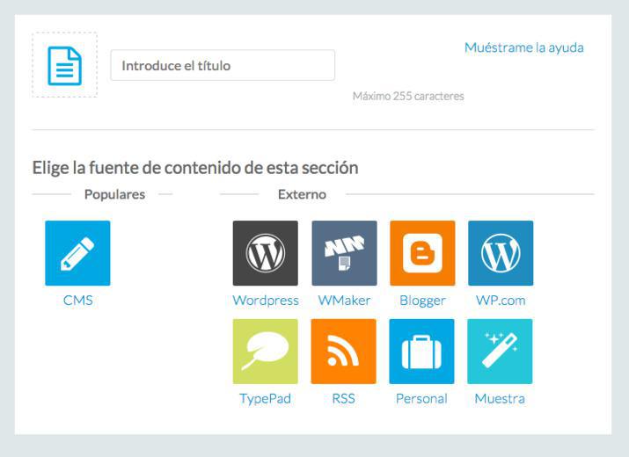This screenshot has height=457, width=629.
Task: Choose the dark Wordpress logo tile
Action: 265,253
